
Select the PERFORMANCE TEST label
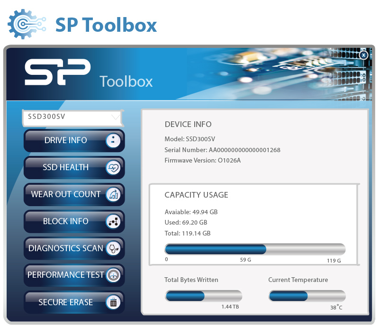[x=65, y=275]
